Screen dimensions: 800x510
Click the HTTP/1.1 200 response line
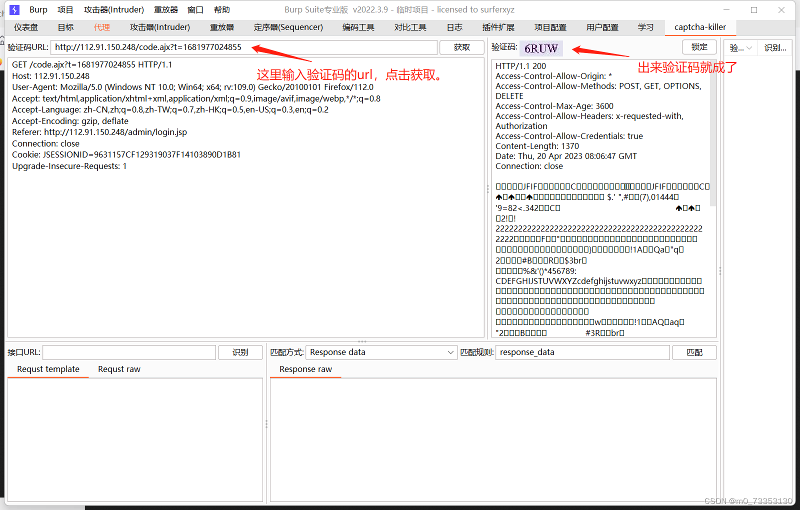click(520, 66)
